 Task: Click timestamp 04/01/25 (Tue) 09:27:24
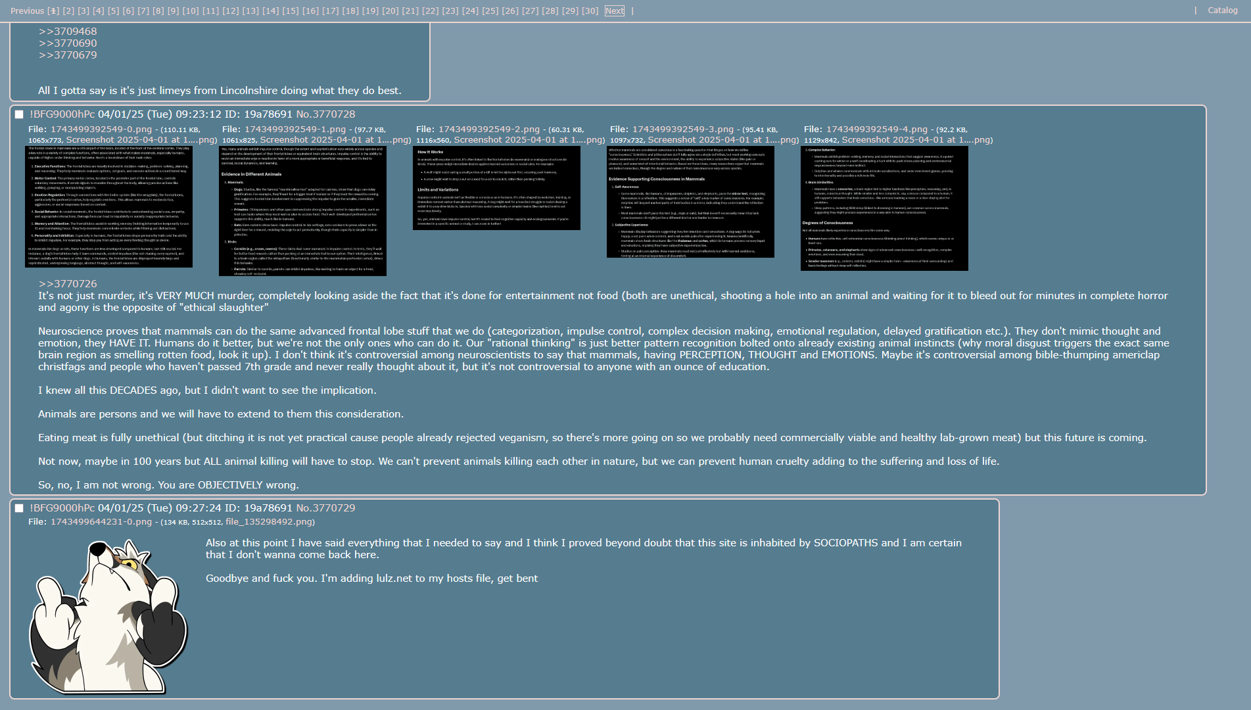pos(160,508)
